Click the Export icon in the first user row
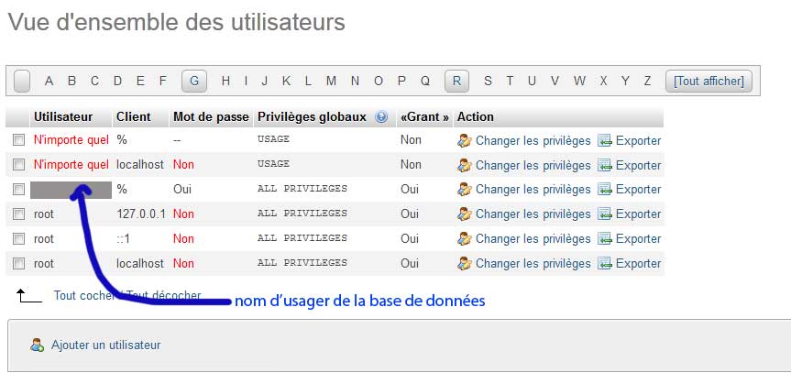791x373 pixels. point(605,141)
